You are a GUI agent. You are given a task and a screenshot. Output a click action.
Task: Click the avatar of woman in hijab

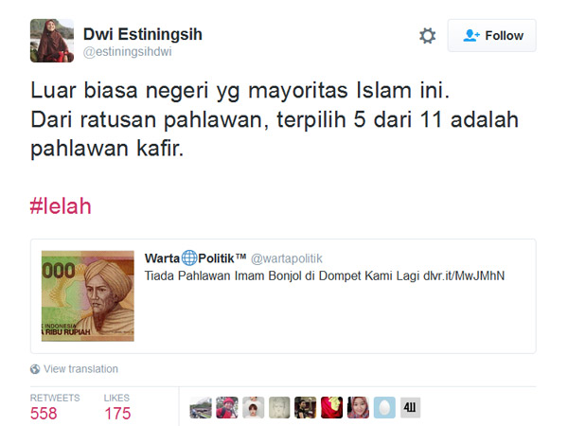pyautogui.click(x=358, y=407)
